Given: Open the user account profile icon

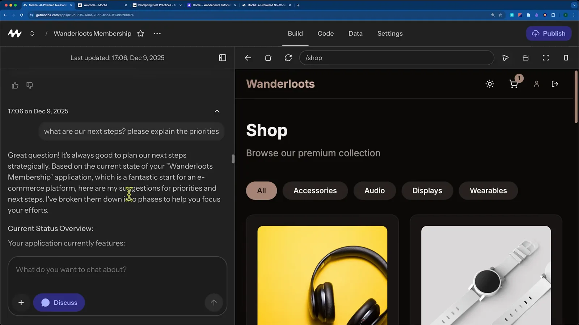Looking at the screenshot, I should 537,84.
